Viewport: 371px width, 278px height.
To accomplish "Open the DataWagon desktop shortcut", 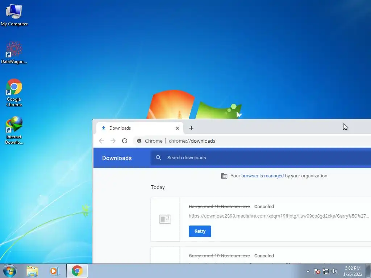I will tap(14, 52).
